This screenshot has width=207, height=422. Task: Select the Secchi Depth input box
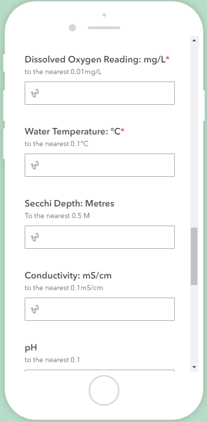point(100,237)
